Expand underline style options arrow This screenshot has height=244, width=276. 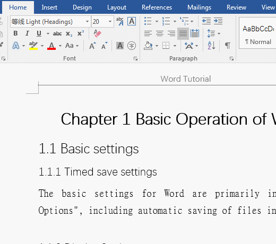pyautogui.click(x=48, y=33)
